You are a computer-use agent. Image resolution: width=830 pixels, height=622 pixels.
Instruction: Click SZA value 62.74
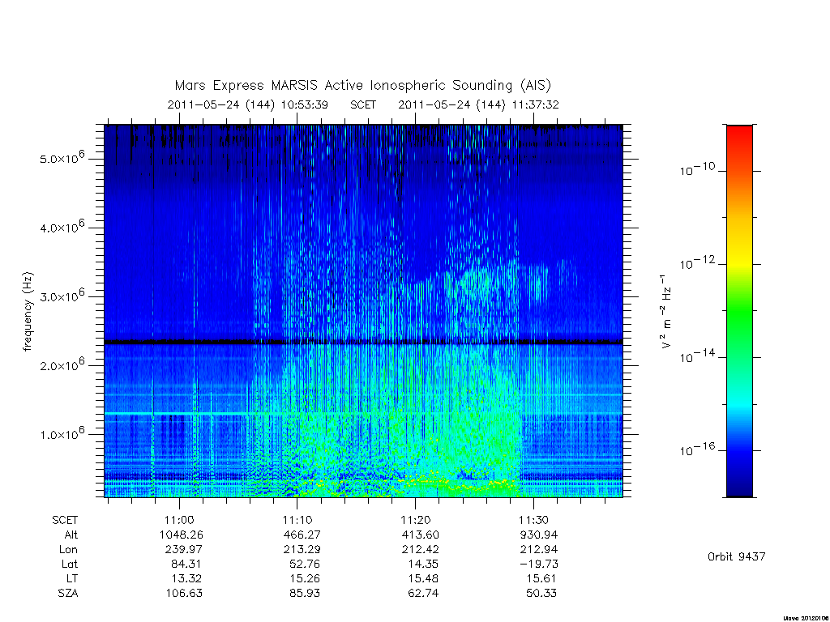423,594
